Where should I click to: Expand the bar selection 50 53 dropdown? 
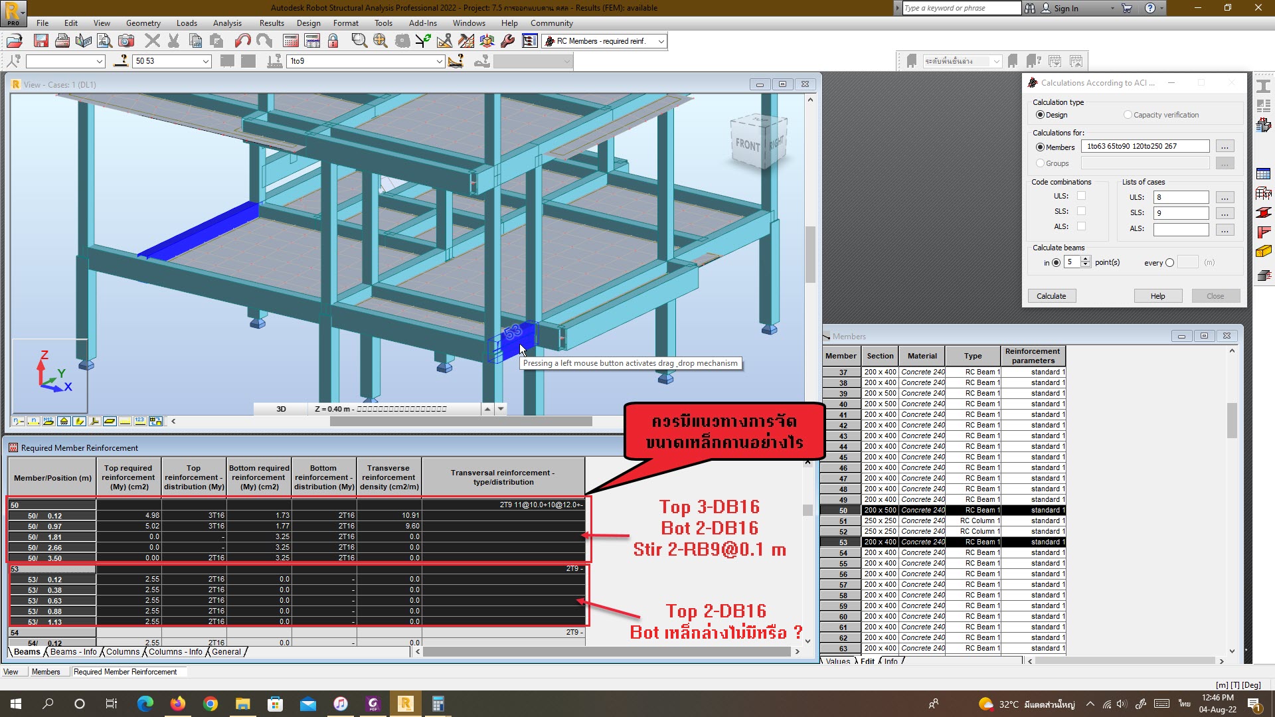pos(206,61)
